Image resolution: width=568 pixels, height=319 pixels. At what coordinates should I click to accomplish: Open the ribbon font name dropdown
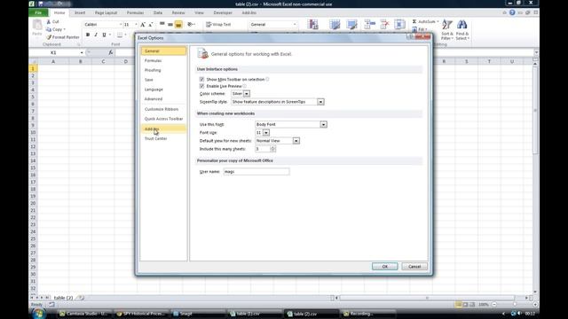tap(121, 25)
